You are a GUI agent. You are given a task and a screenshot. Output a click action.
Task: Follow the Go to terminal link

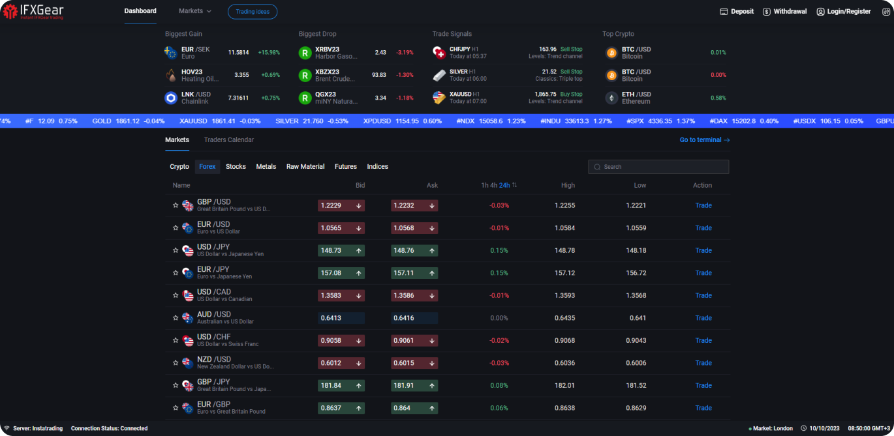[704, 140]
